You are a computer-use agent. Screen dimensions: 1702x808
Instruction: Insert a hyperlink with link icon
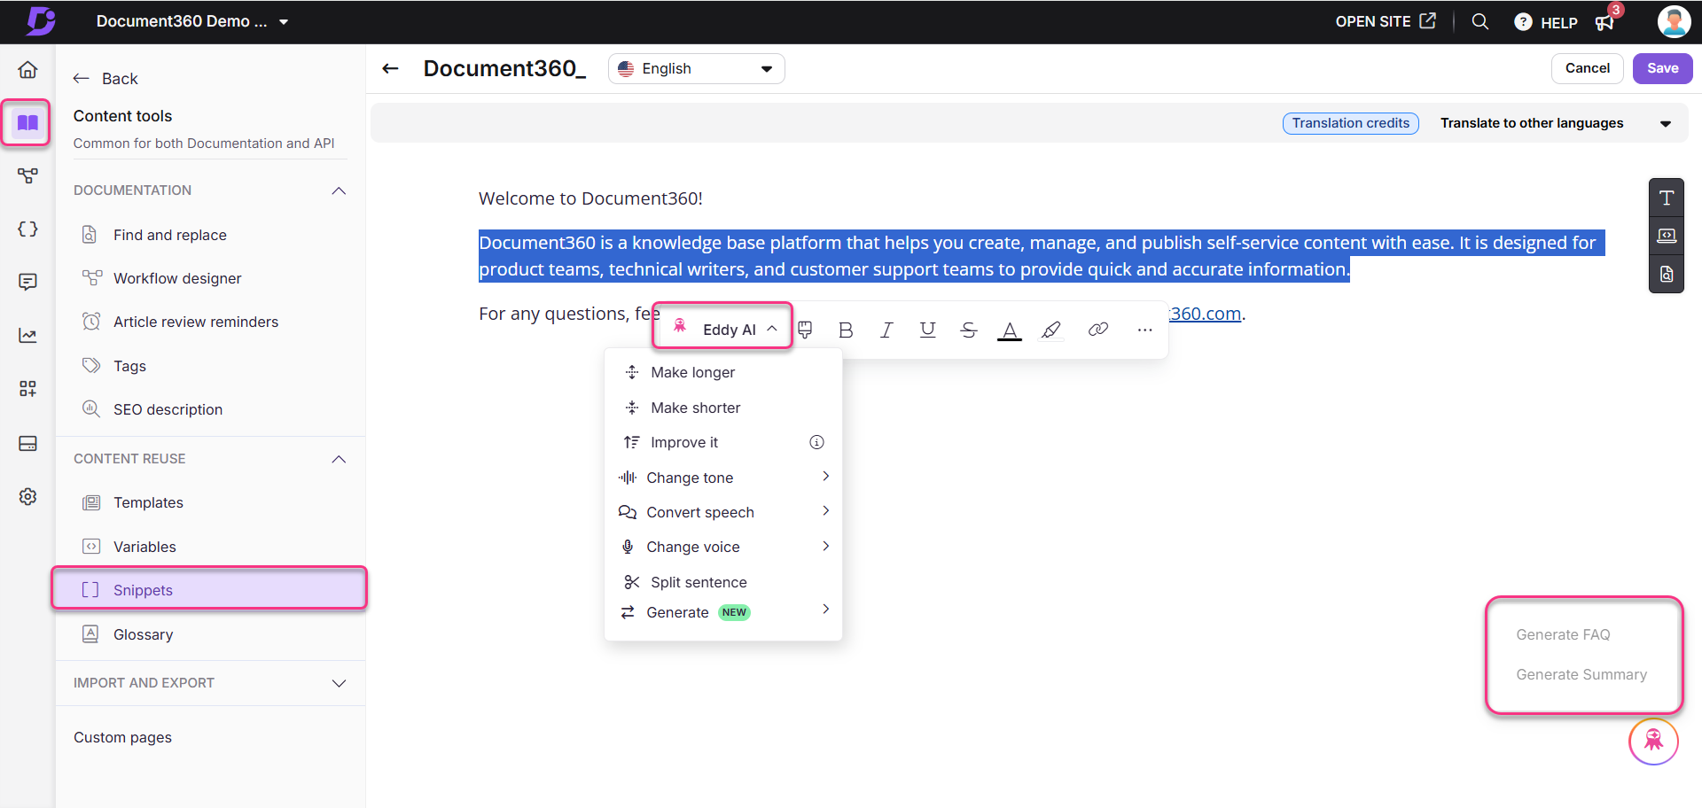[1098, 330]
